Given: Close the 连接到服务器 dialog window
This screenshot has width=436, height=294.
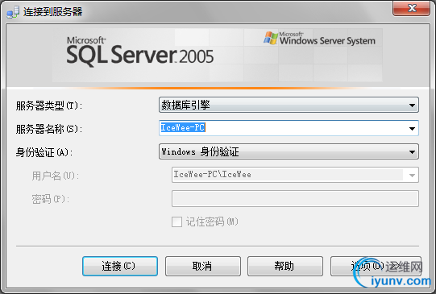Looking at the screenshot, I should [x=411, y=8].
